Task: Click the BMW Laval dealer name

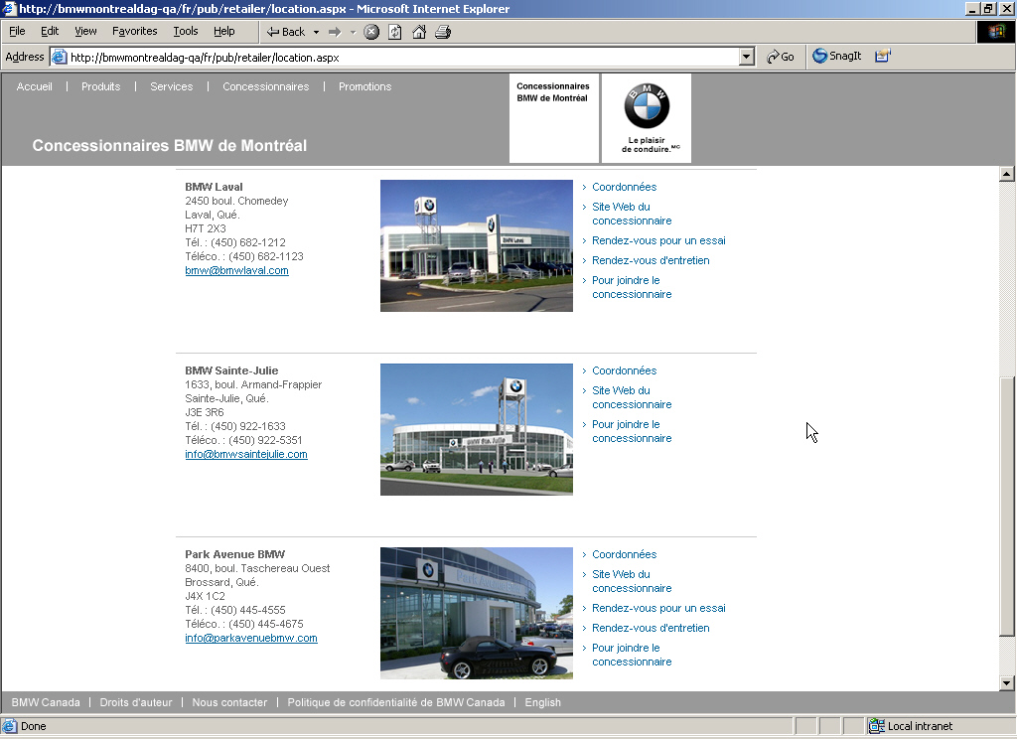Action: tap(214, 187)
